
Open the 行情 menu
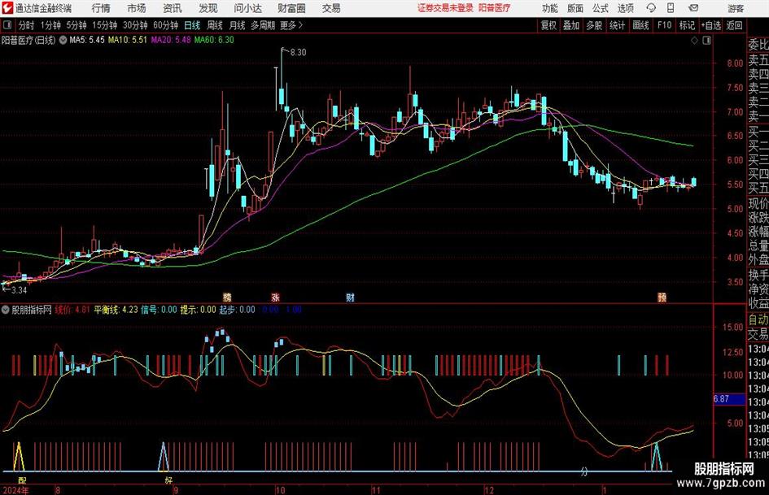(x=101, y=8)
